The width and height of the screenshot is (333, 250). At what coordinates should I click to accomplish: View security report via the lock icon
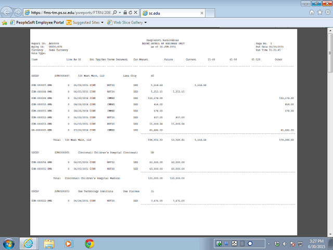point(125,12)
